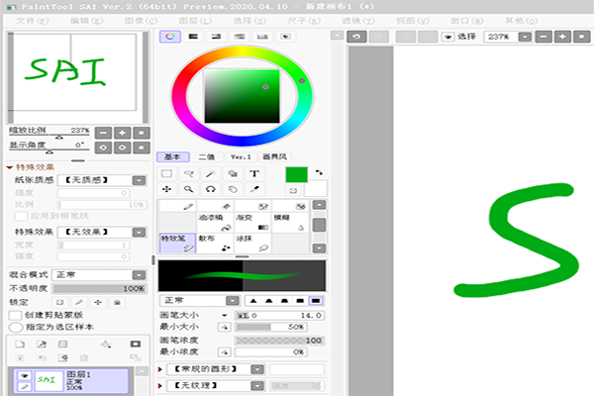Show the color wheel panel icon

point(169,37)
